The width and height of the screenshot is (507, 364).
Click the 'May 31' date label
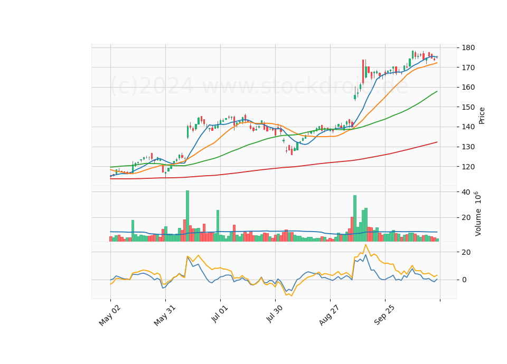tap(165, 315)
